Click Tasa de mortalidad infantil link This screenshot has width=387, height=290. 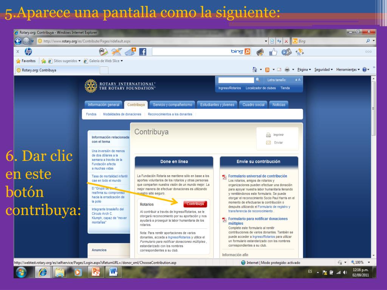(x=110, y=178)
